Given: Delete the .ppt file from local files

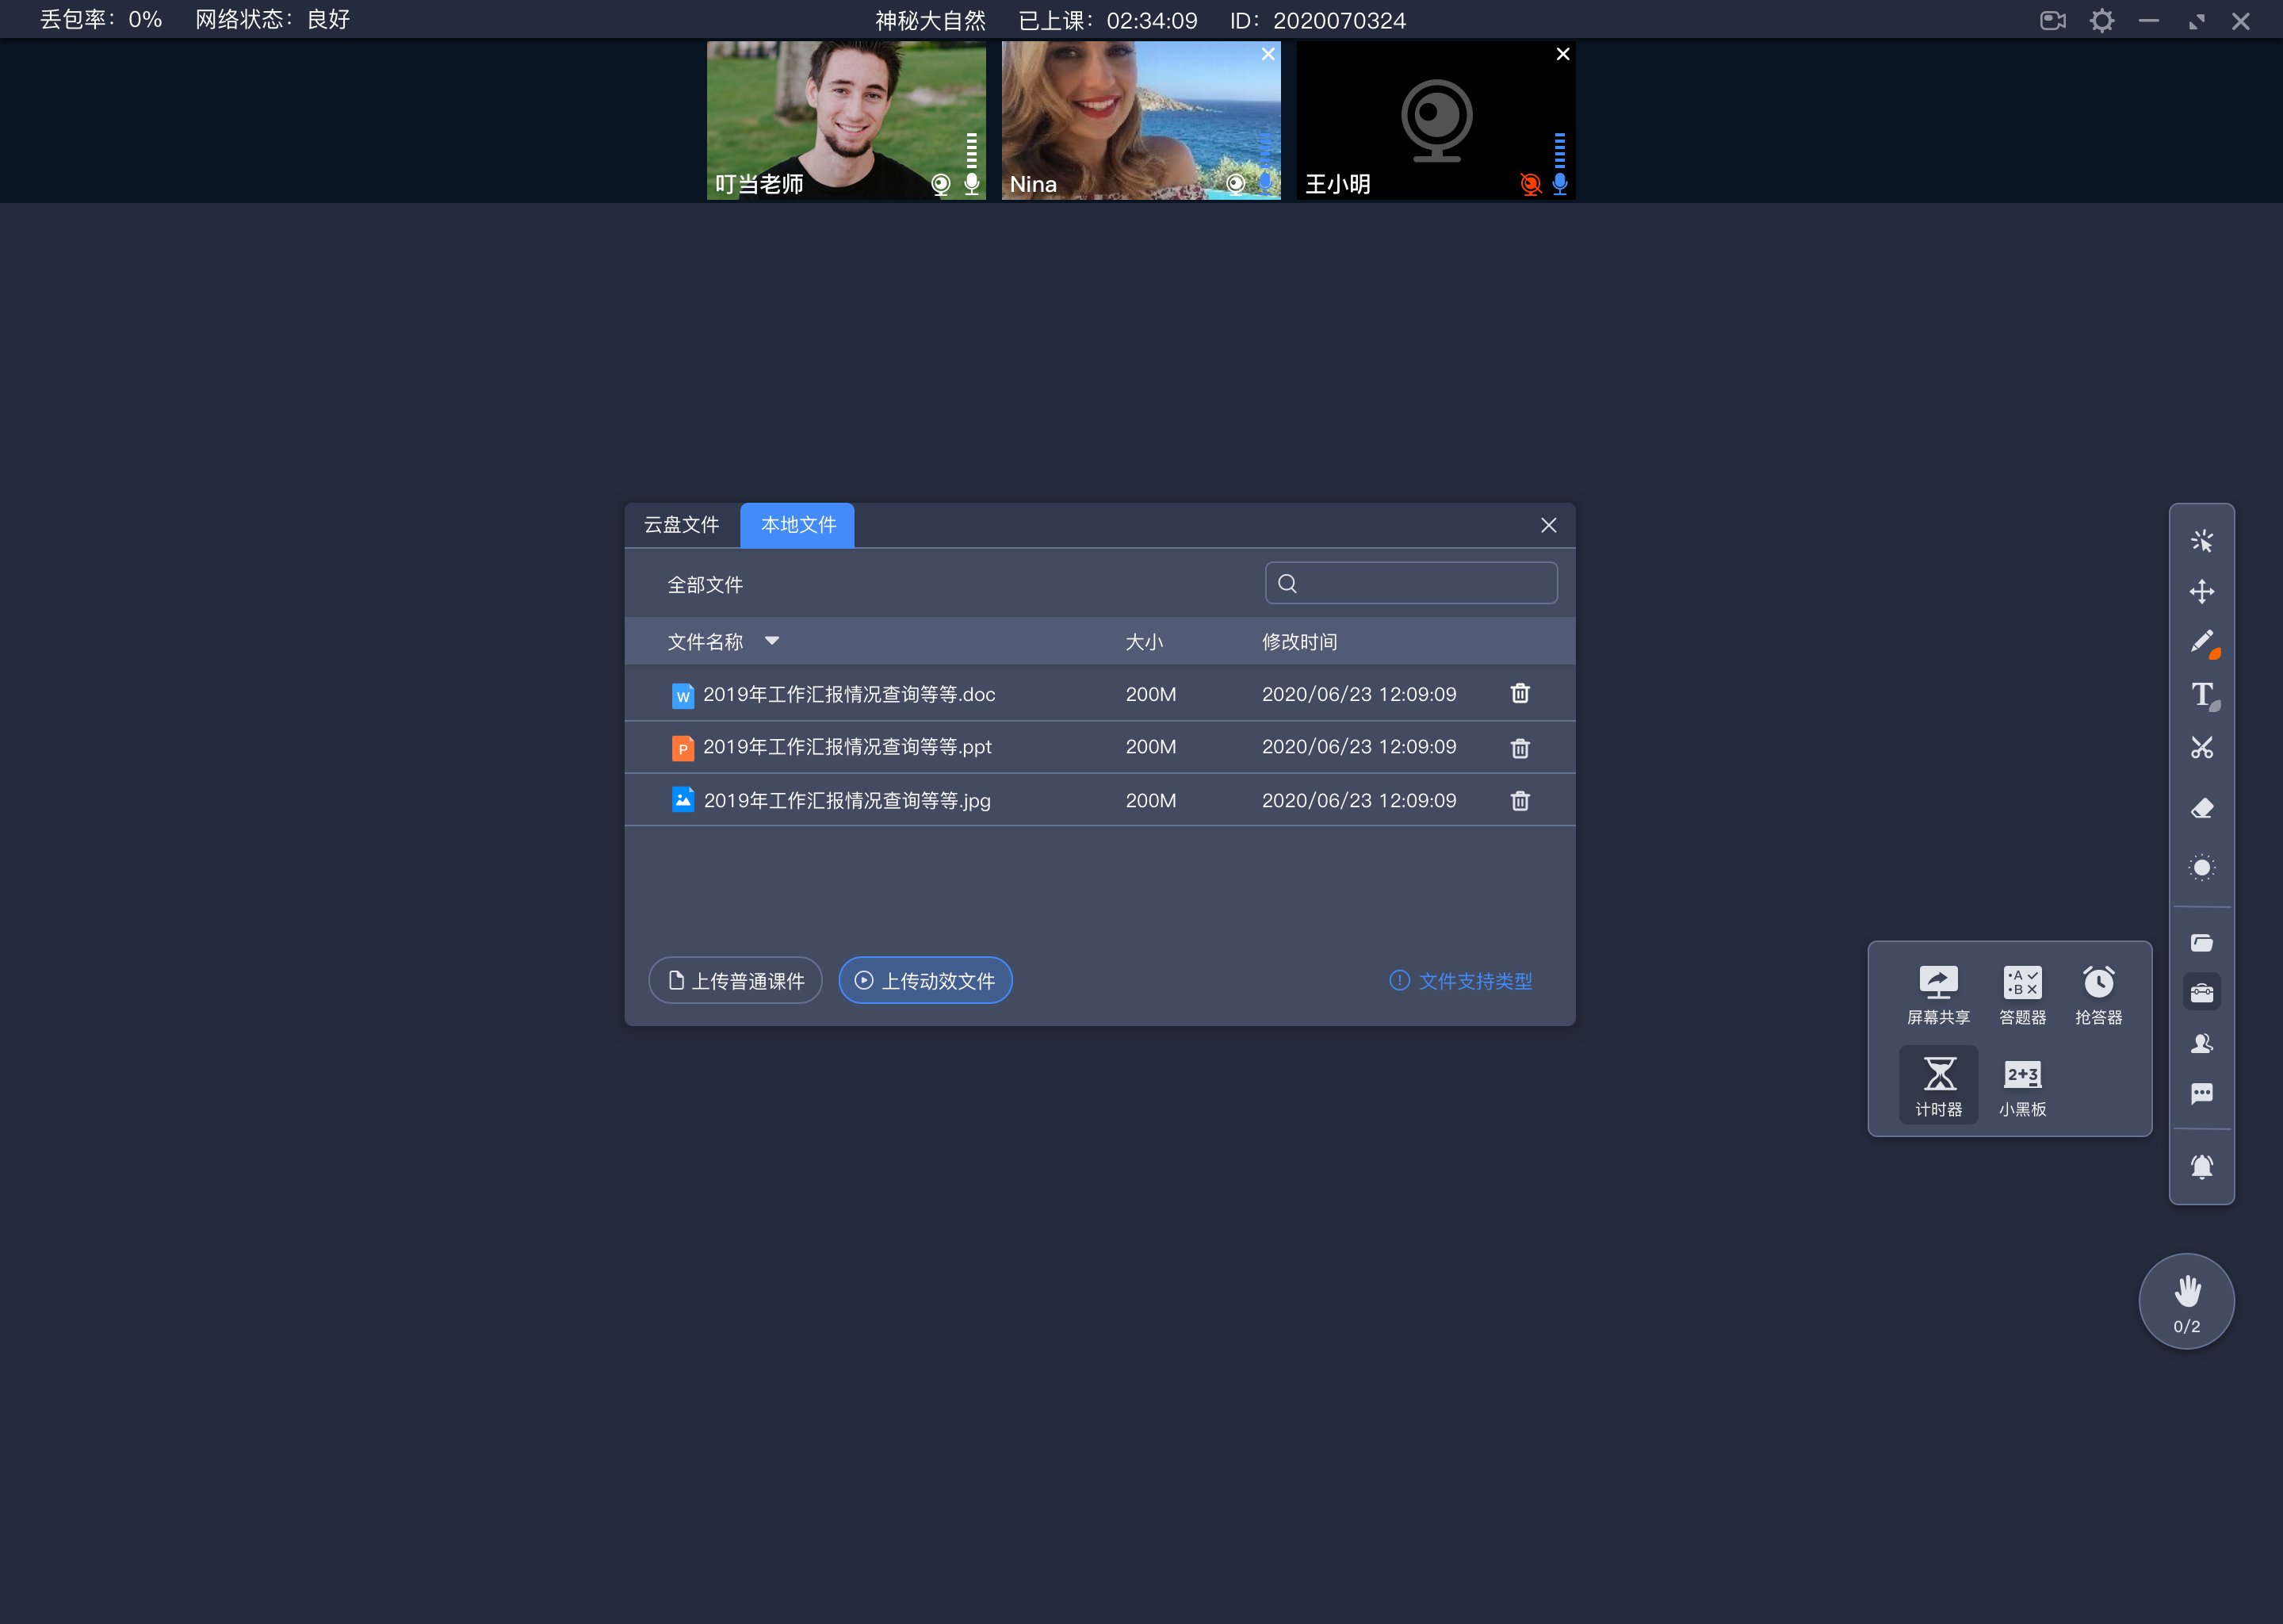Looking at the screenshot, I should (x=1519, y=747).
